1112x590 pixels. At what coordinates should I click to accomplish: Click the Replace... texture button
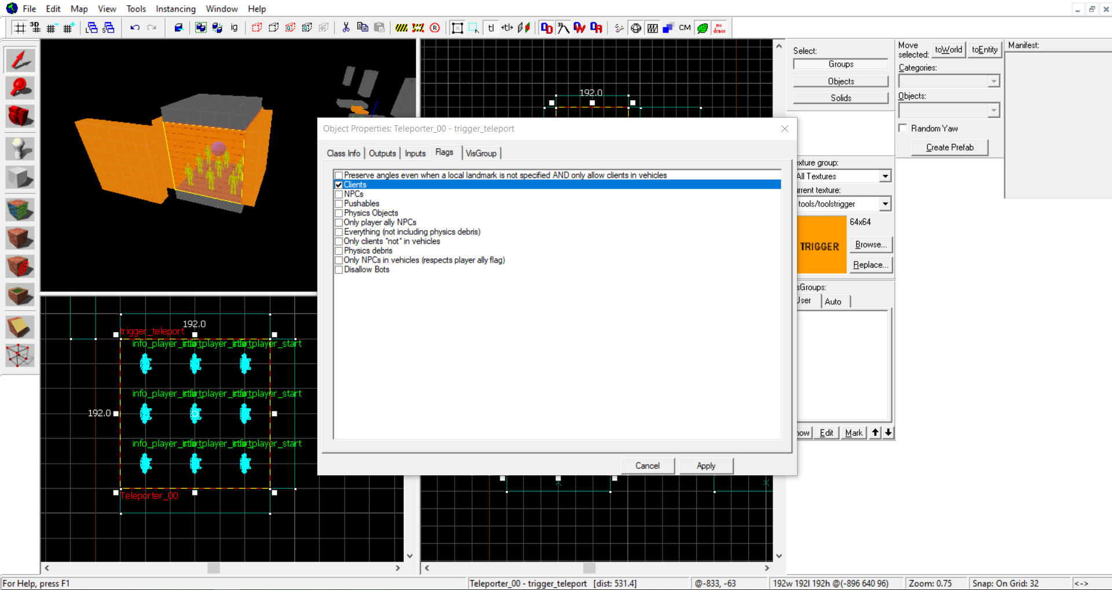pyautogui.click(x=870, y=265)
